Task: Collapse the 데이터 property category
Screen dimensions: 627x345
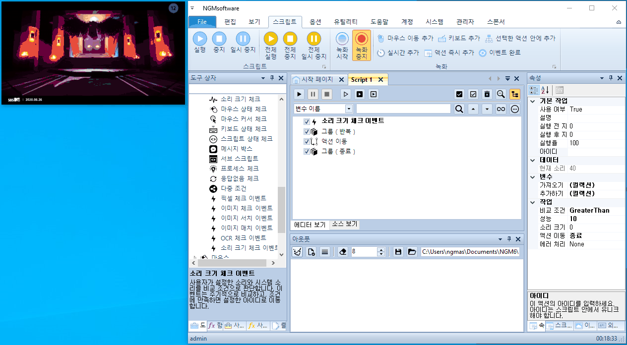Action: point(533,160)
